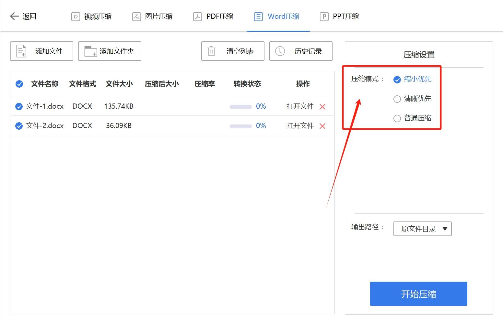
Task: Select the PDF压缩 PDF icon
Action: click(x=197, y=16)
